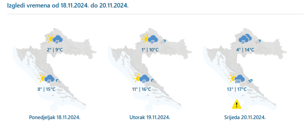The width and height of the screenshot is (307, 130).
Task: Click the yellow warning triangle on Wednesday
Action: click(x=237, y=104)
